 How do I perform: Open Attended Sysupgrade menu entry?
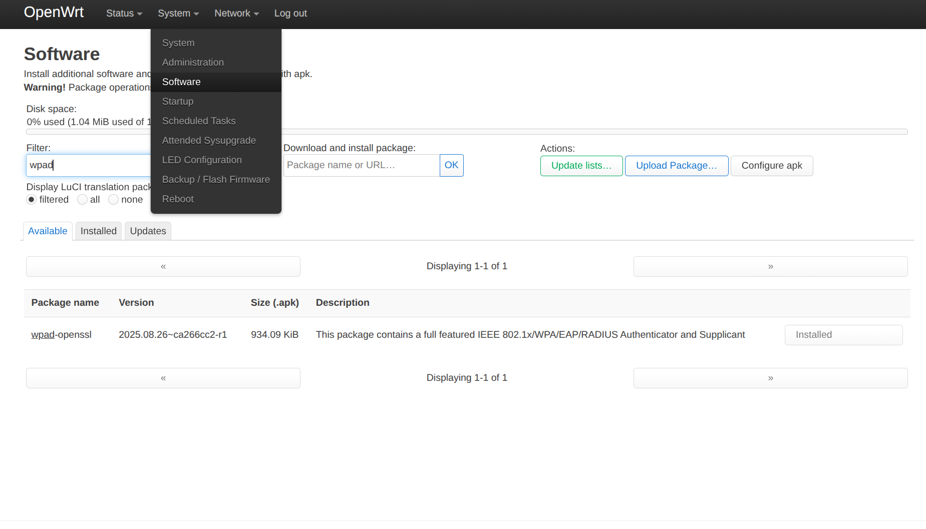point(216,141)
